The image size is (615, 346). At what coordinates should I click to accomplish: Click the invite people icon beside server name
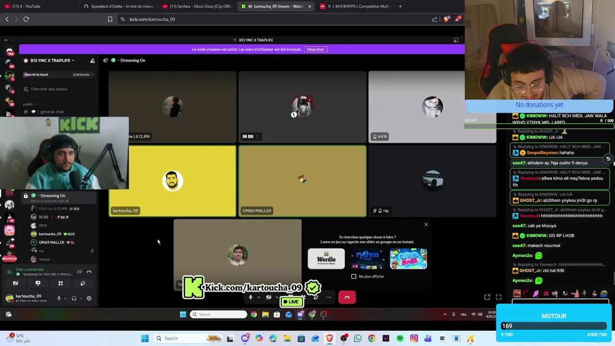click(x=92, y=61)
